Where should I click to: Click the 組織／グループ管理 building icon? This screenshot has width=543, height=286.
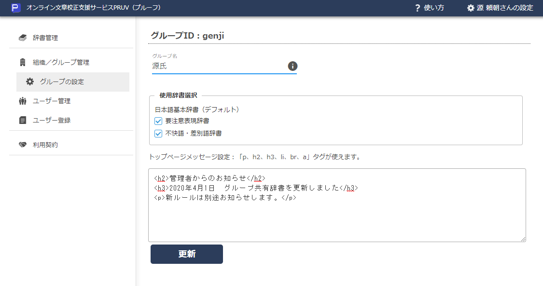23,62
